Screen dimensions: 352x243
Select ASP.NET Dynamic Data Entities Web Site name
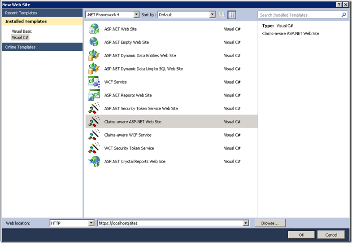point(140,56)
